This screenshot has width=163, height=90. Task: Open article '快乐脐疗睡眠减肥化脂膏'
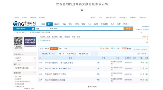pos(55,80)
